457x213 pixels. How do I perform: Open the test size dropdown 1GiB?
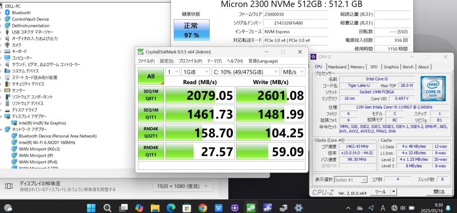click(196, 72)
